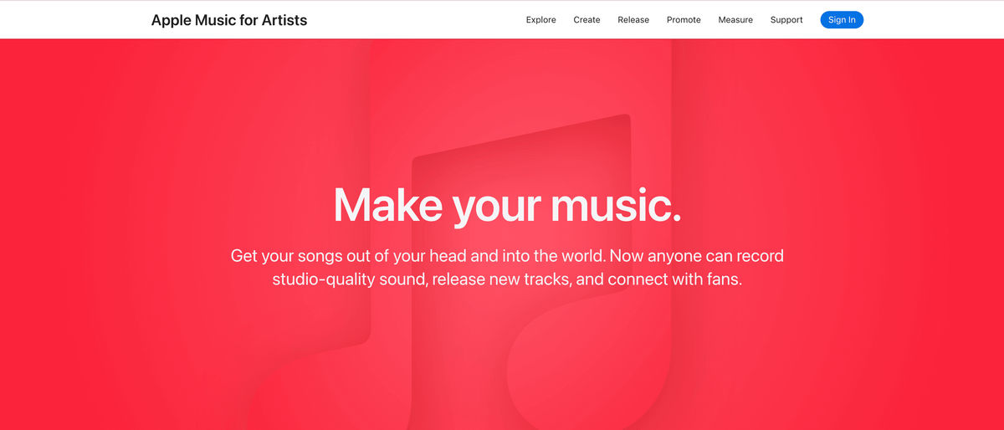1004x430 pixels.
Task: Click the slanted beam of the music note
Action: (x=519, y=138)
